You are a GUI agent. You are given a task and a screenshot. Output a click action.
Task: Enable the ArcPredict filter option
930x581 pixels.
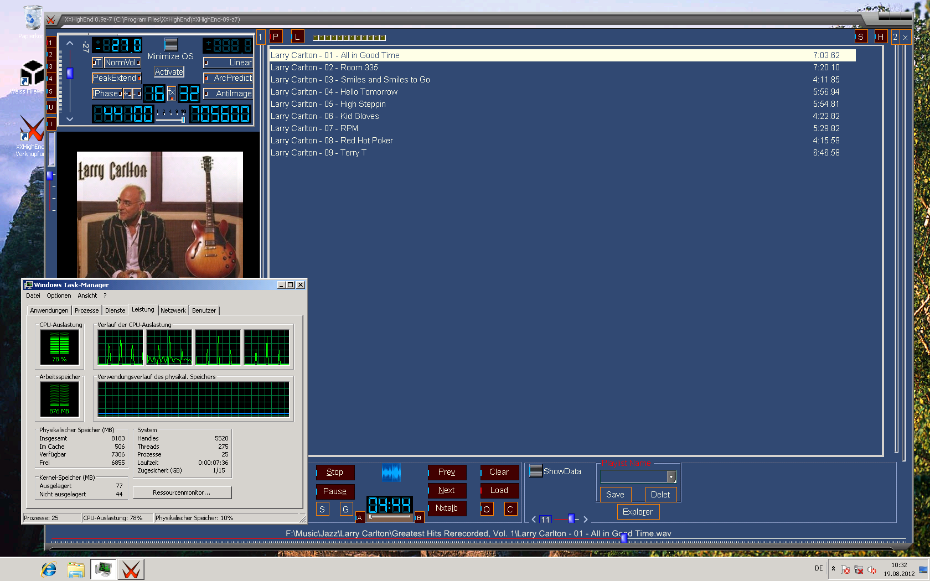click(x=228, y=78)
